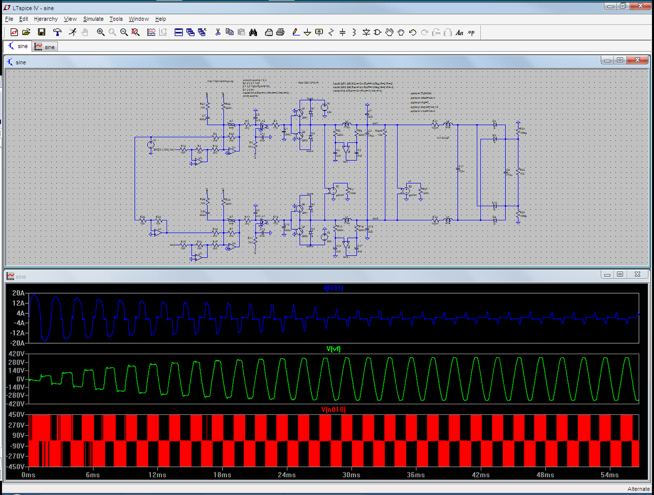The image size is (654, 495).
Task: Click the V(vf) trace label
Action: click(x=334, y=349)
